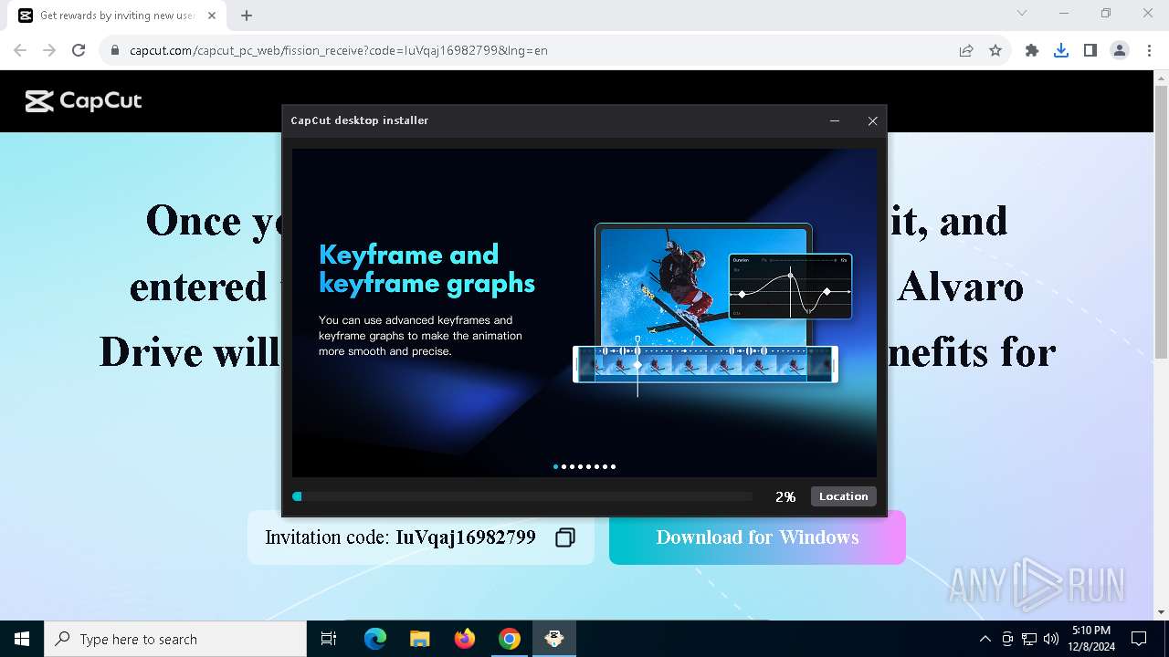The width and height of the screenshot is (1169, 657).
Task: Open Chrome downloads icon
Action: click(x=1061, y=50)
